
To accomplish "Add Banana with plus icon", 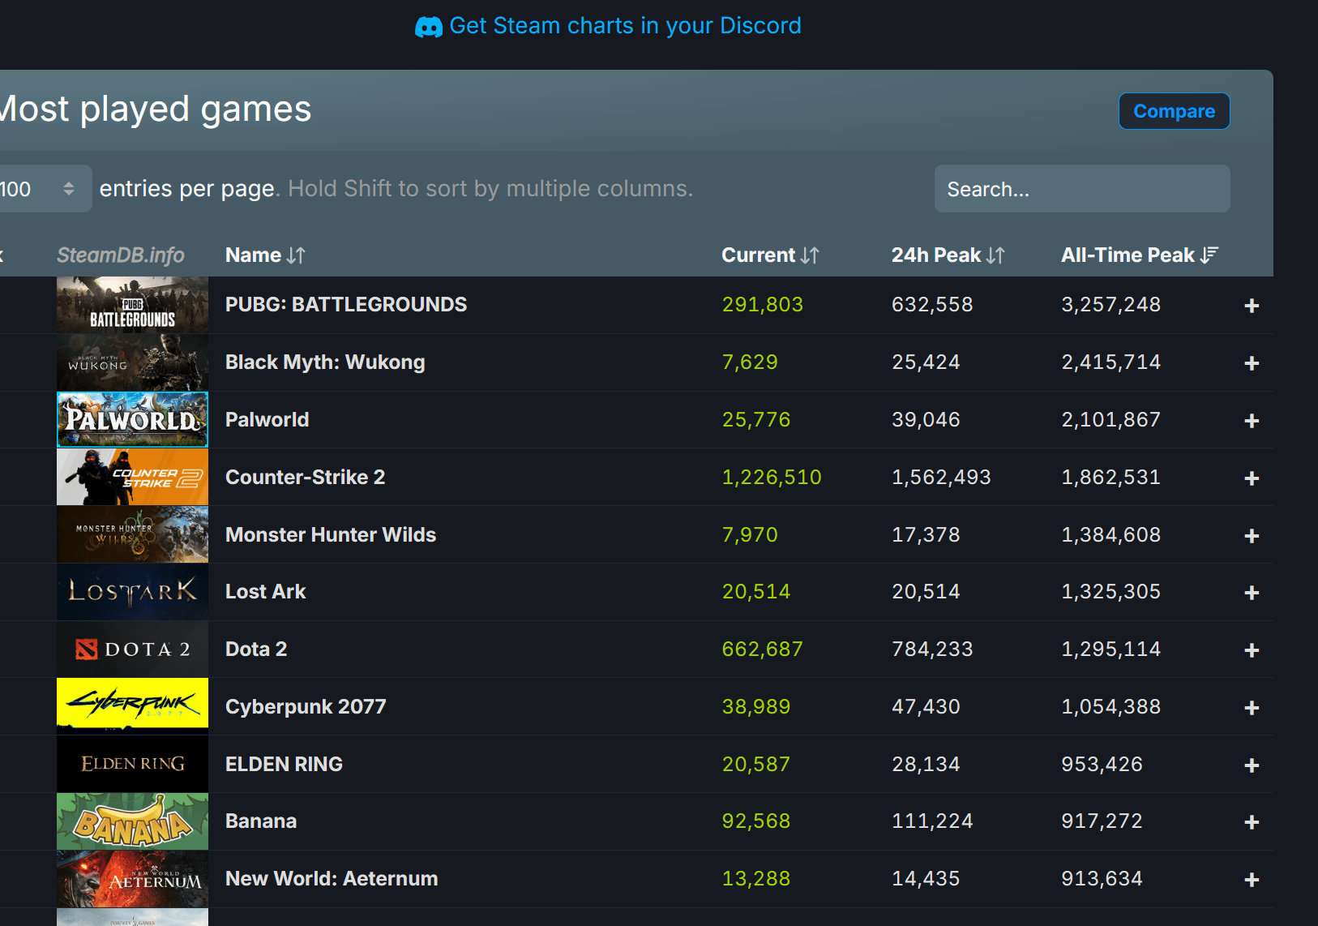I will (x=1252, y=822).
